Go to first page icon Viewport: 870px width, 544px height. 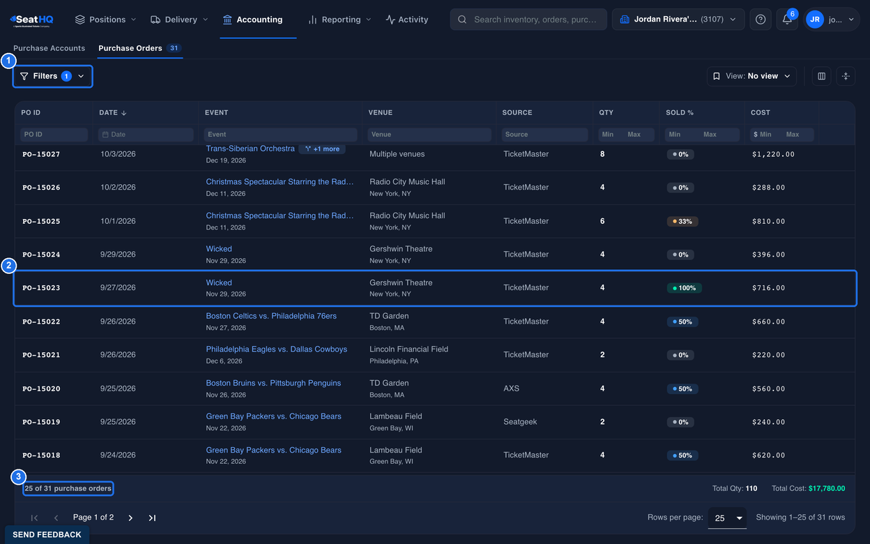[x=34, y=517]
